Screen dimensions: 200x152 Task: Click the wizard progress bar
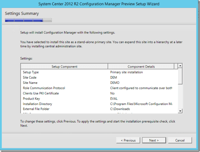pyautogui.click(x=28, y=20)
